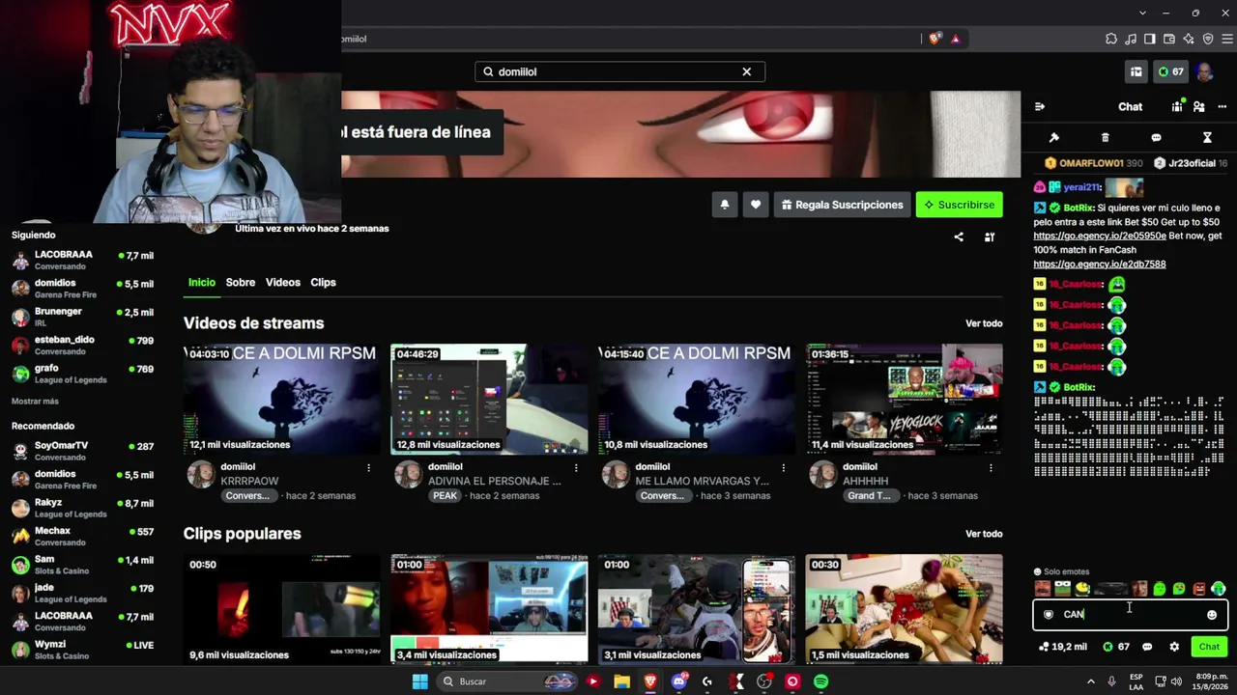
Task: Open SoyOmarTV in the recommended list
Action: pyautogui.click(x=82, y=451)
